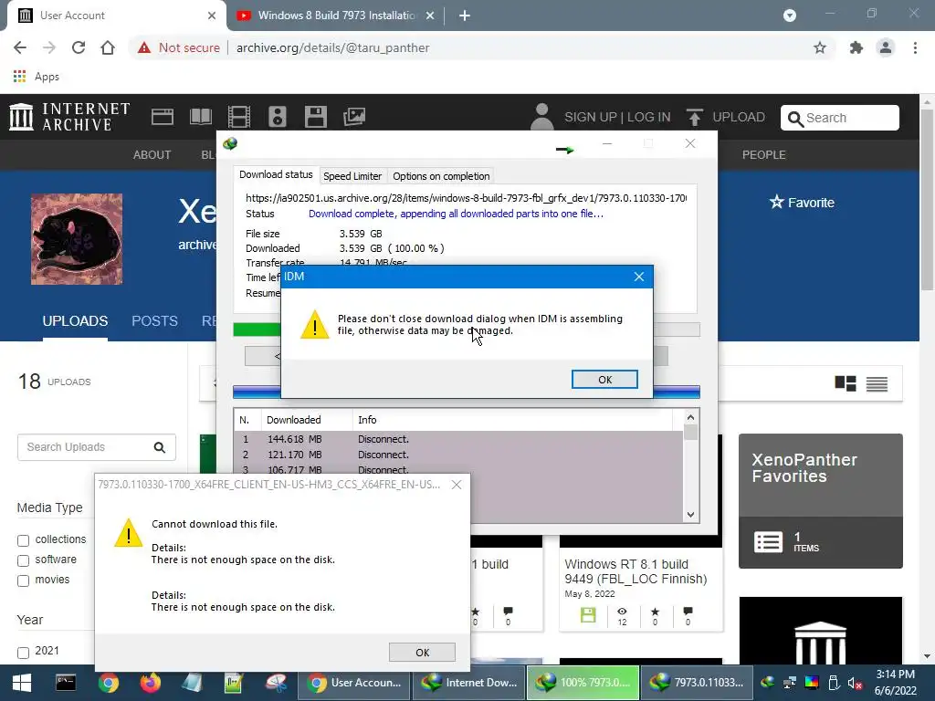The image size is (935, 701).
Task: Reload the current page
Action: (x=79, y=47)
